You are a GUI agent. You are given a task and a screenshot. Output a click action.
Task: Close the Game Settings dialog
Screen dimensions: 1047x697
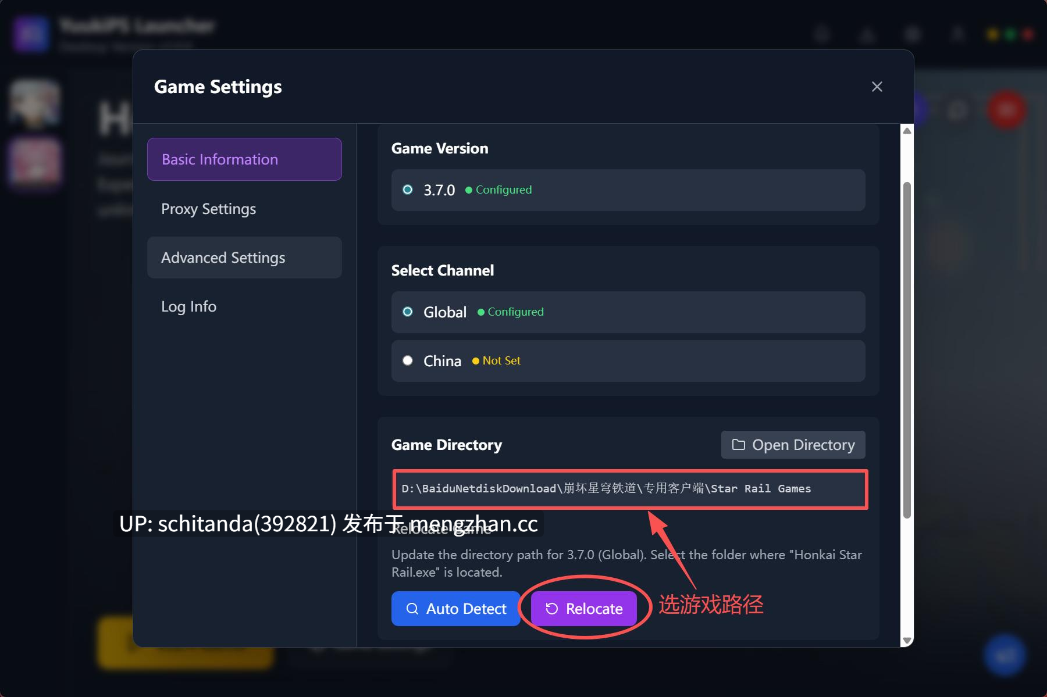[x=877, y=87]
